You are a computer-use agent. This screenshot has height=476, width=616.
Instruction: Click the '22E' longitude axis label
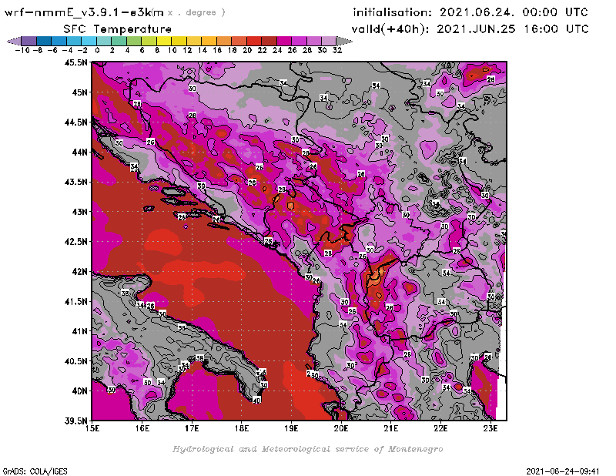(x=440, y=428)
